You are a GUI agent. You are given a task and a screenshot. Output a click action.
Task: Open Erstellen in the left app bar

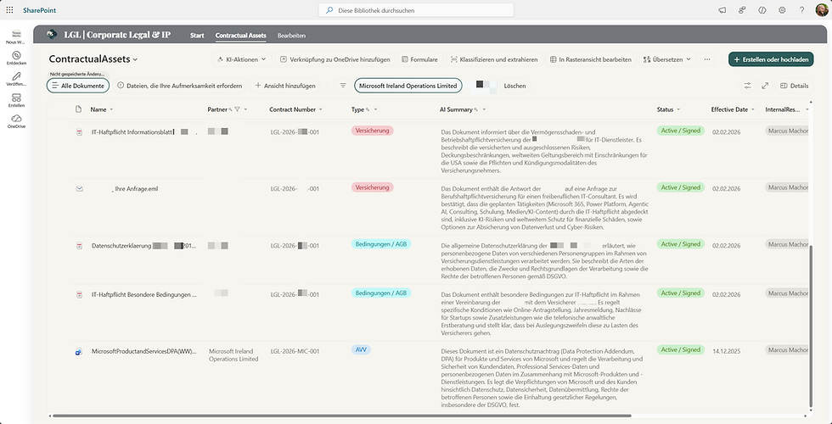[x=16, y=100]
